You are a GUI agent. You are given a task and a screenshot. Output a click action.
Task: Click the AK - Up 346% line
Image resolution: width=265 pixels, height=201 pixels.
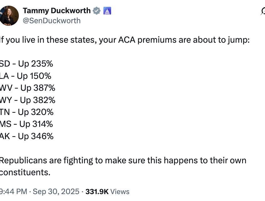pos(27,136)
